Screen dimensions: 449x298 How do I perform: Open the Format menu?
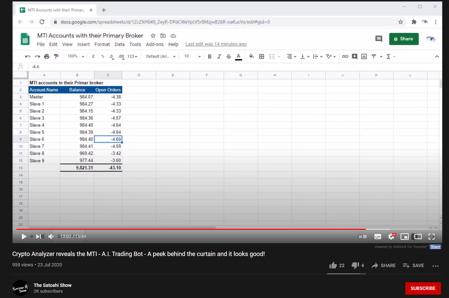102,44
